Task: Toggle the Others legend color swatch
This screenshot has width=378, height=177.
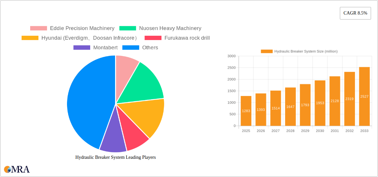Action: [x=131, y=48]
